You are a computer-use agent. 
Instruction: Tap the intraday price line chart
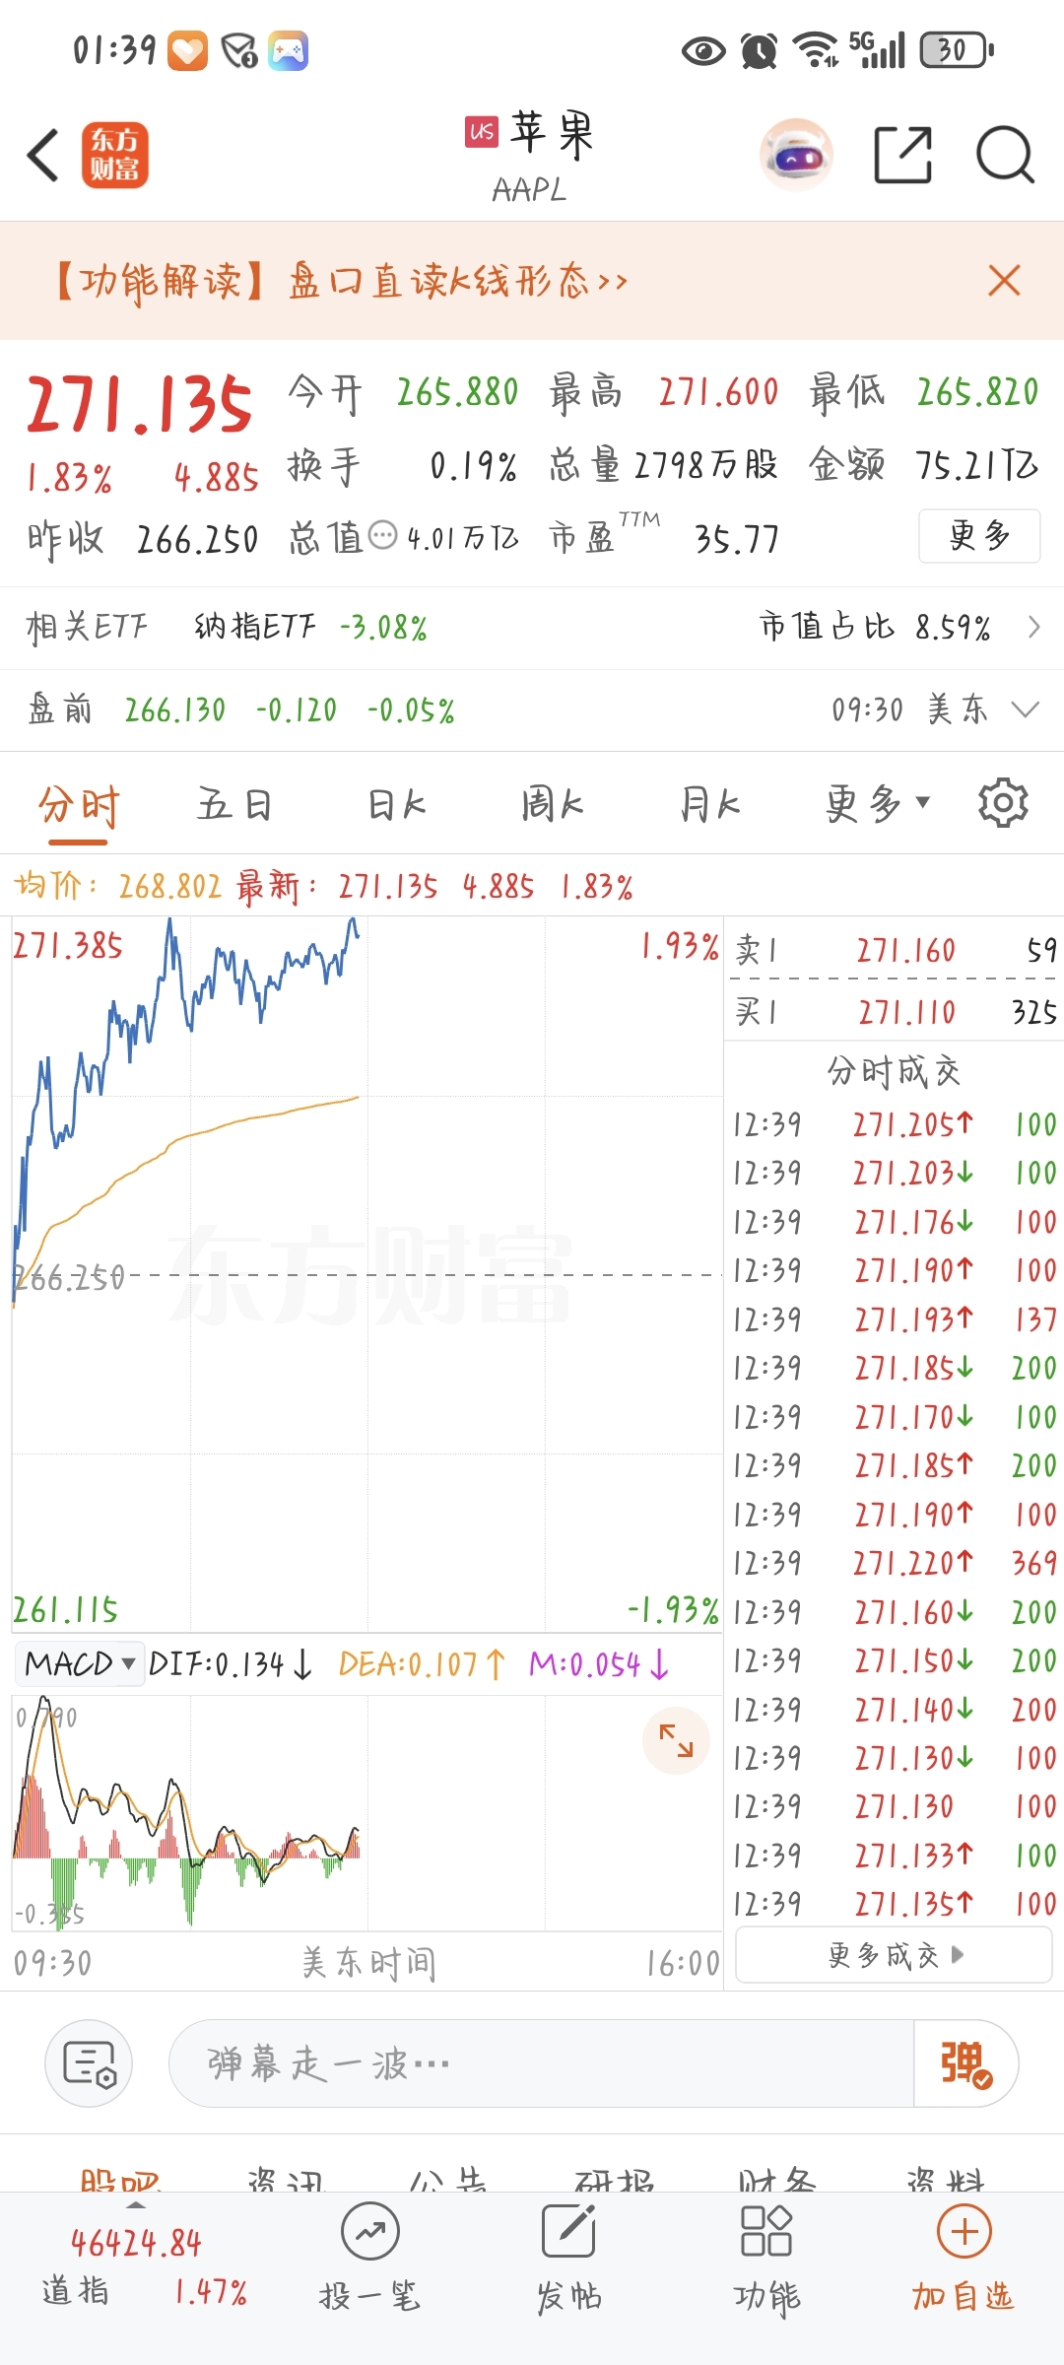366,1273
